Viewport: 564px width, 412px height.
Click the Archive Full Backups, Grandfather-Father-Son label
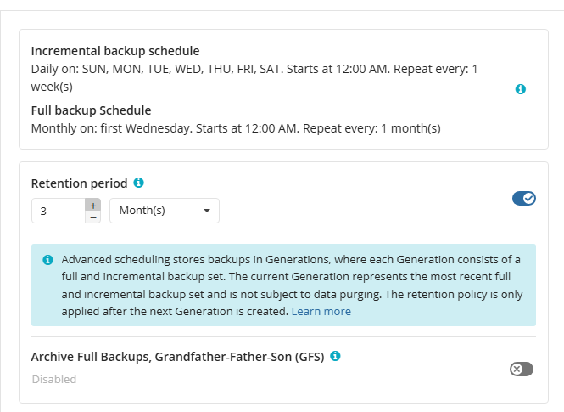tap(177, 357)
